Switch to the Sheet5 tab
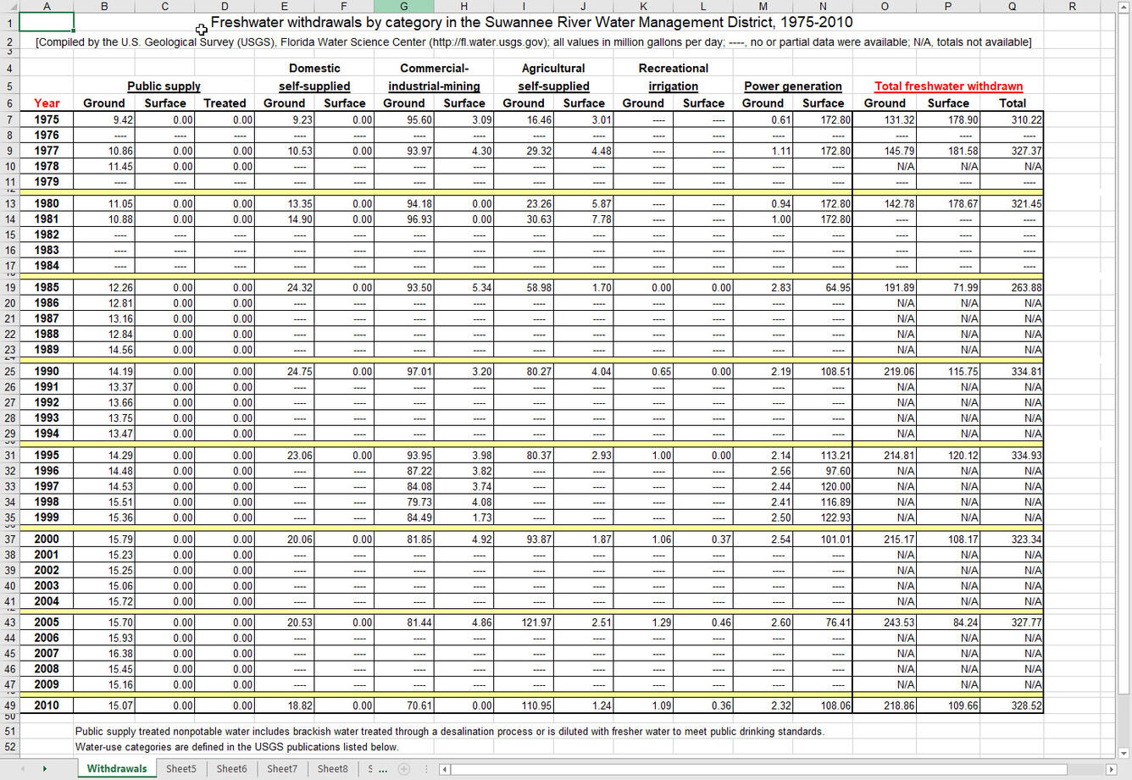This screenshot has height=780, width=1132. coord(180,769)
